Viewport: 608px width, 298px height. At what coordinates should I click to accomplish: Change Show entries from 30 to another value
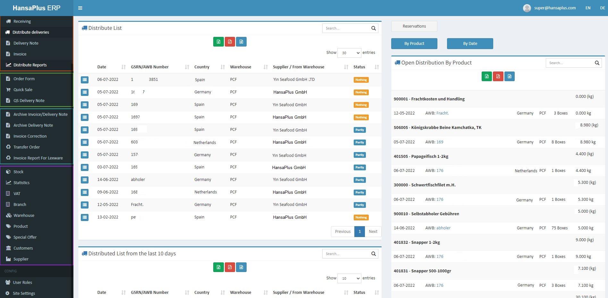tap(349, 53)
